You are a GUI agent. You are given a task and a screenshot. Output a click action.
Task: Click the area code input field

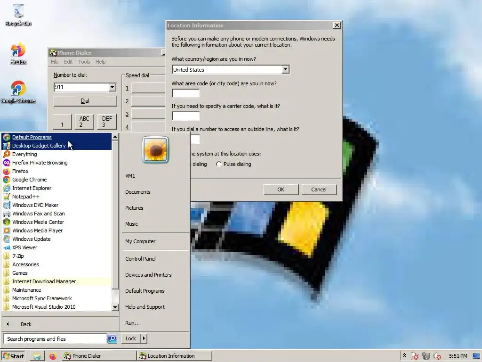coord(185,93)
